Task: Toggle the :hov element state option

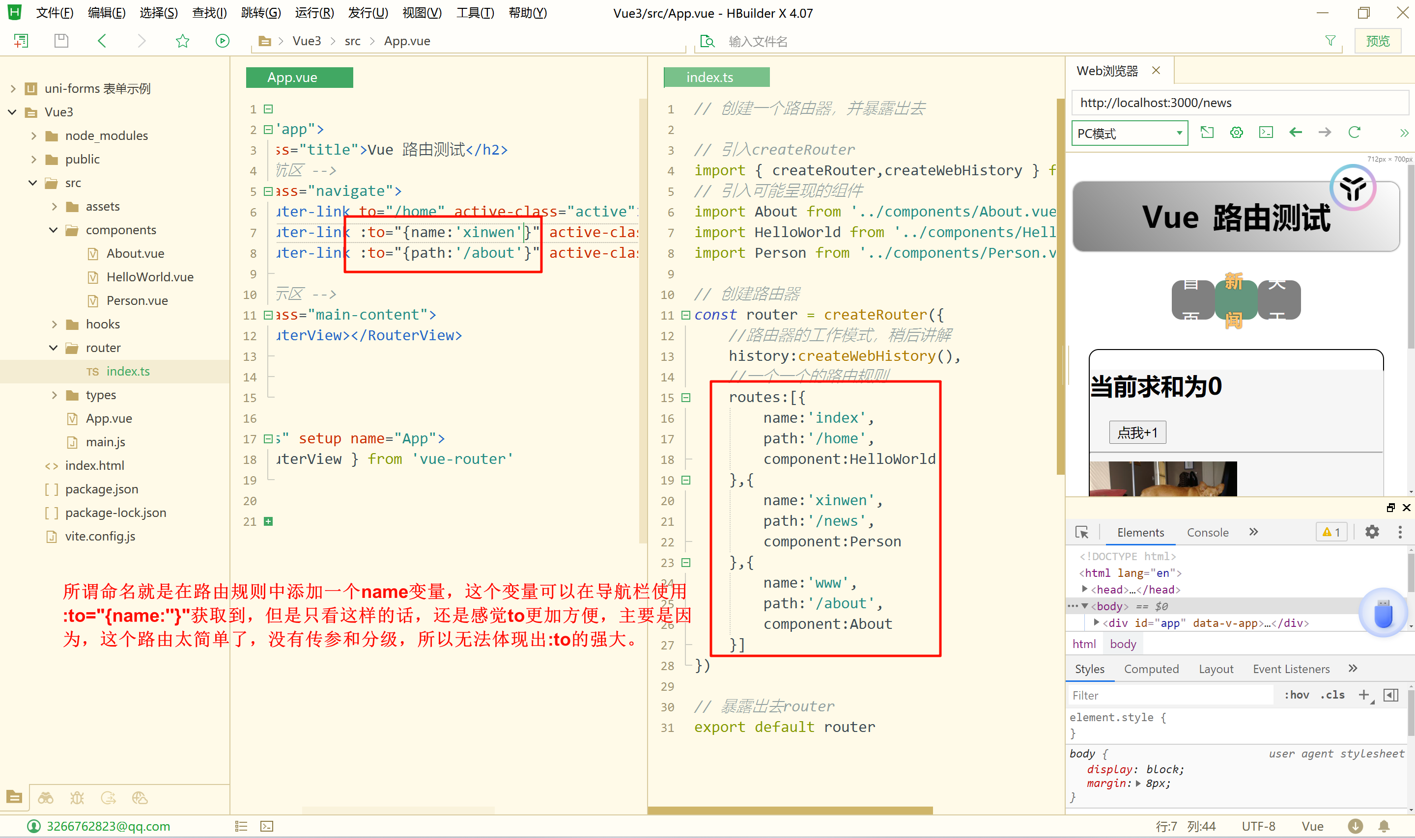Action: point(1296,695)
